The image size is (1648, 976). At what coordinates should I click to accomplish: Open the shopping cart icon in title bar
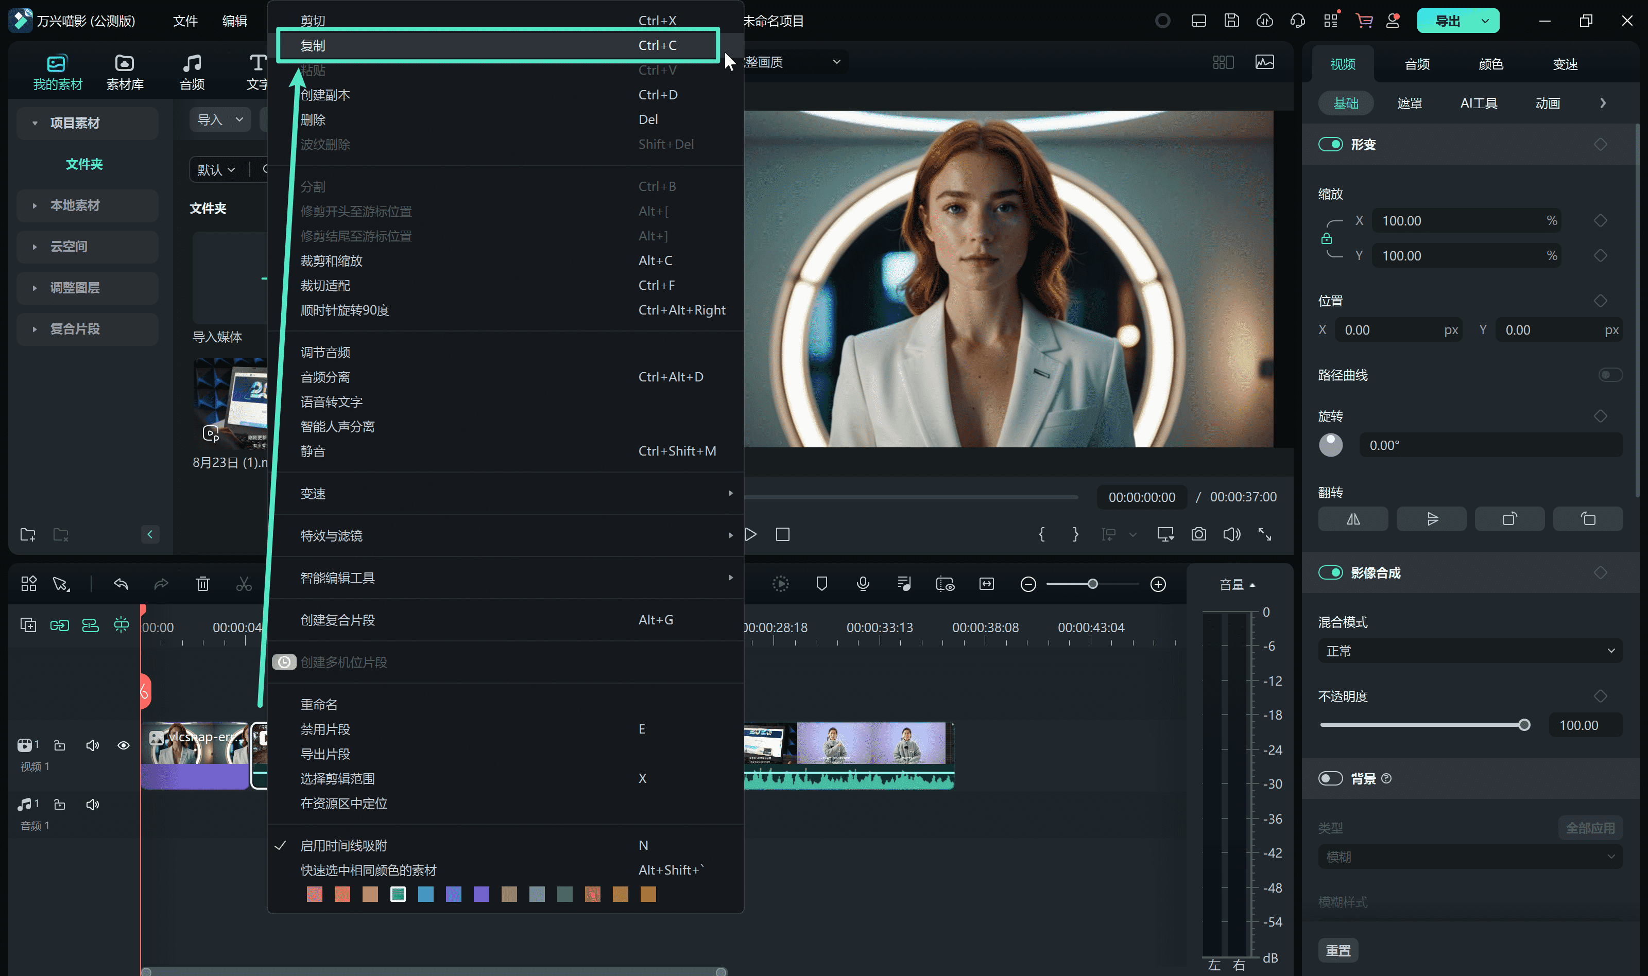(x=1364, y=21)
